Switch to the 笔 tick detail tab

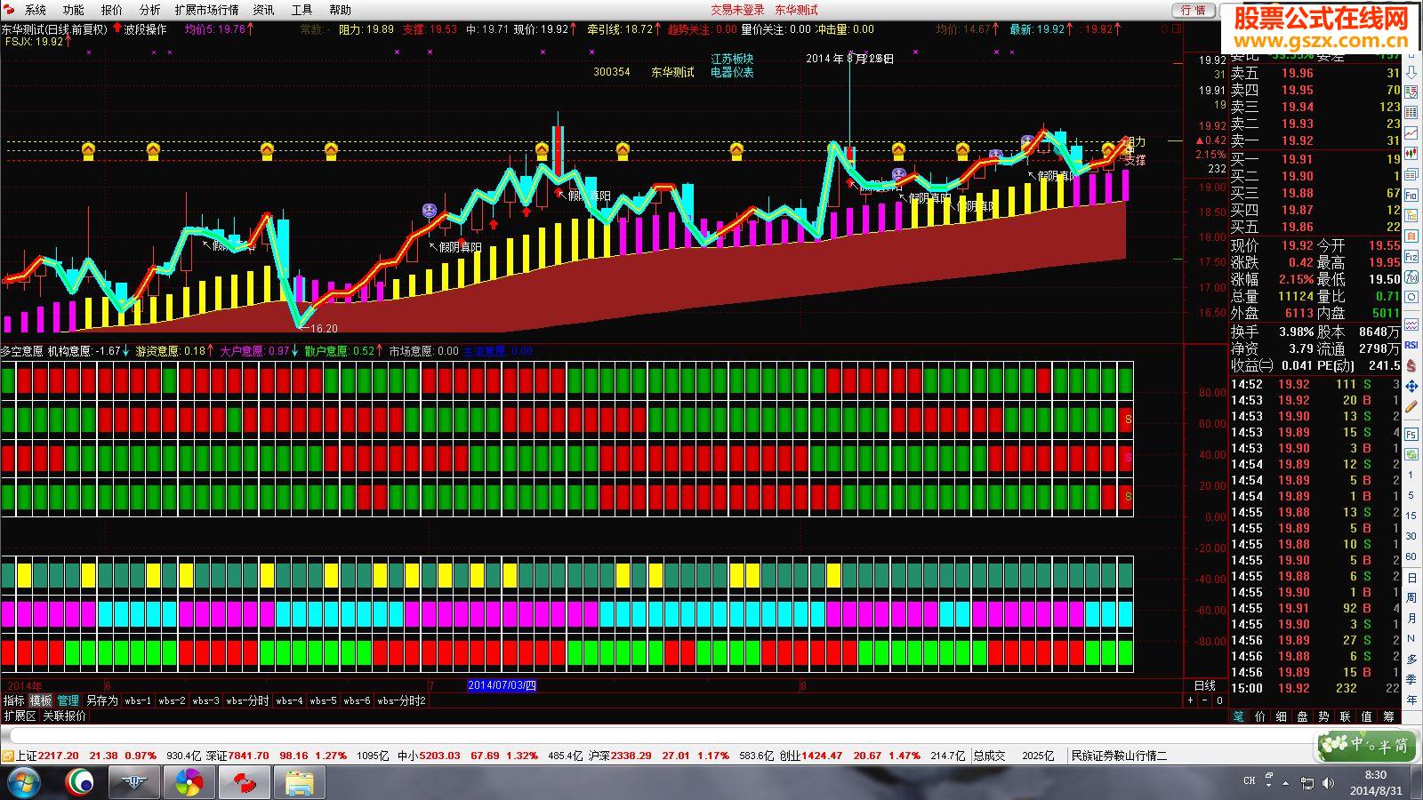(1238, 716)
